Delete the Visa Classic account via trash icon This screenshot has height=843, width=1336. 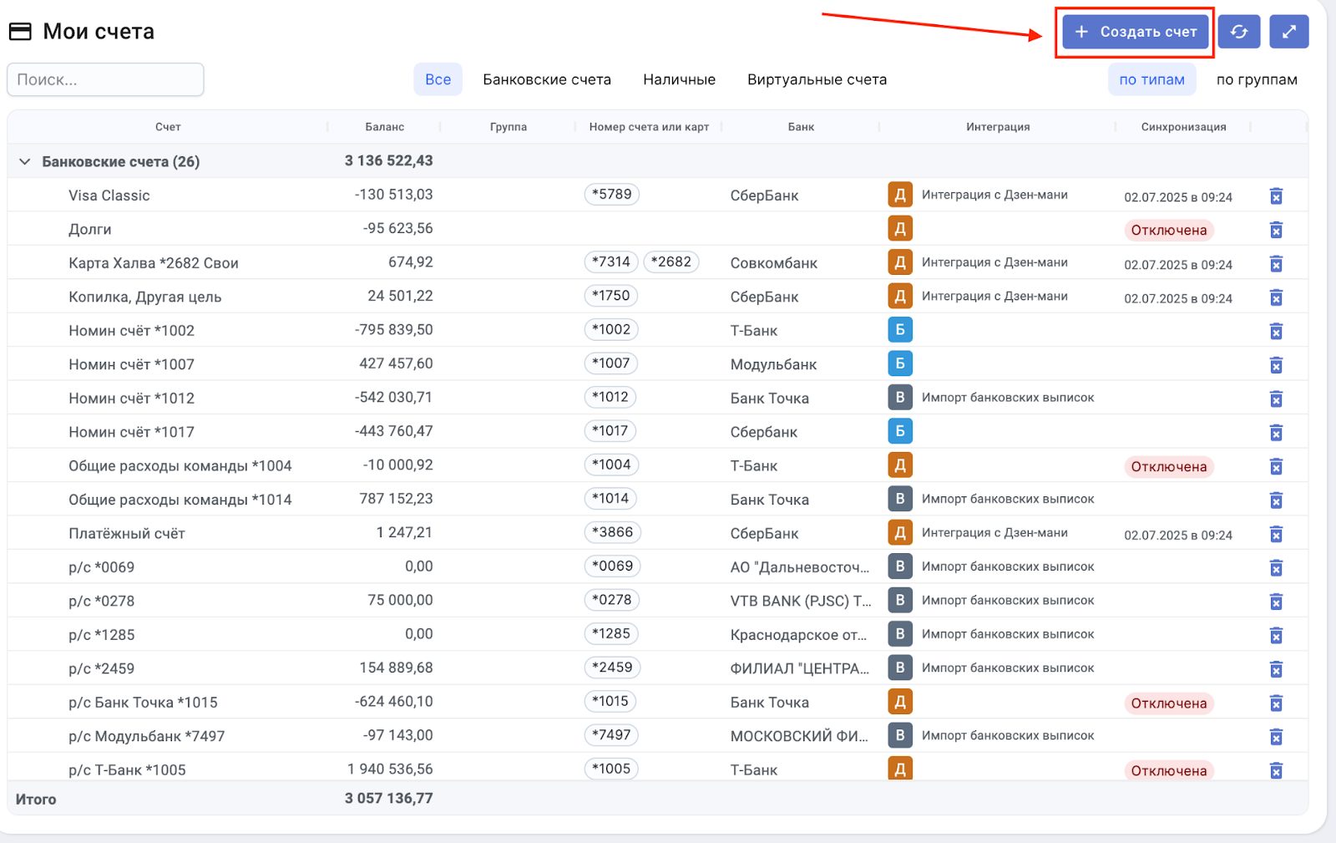(x=1276, y=196)
